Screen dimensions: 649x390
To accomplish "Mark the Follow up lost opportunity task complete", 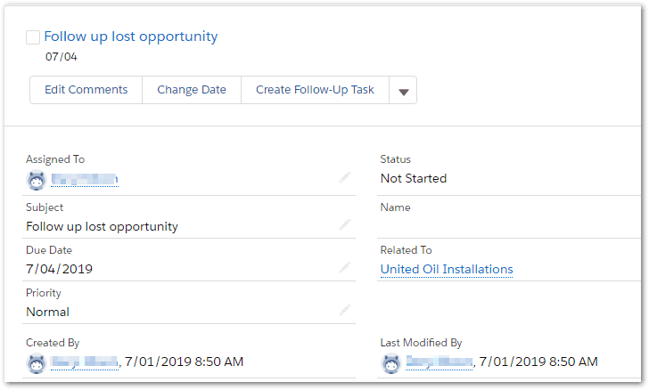I will 33,37.
